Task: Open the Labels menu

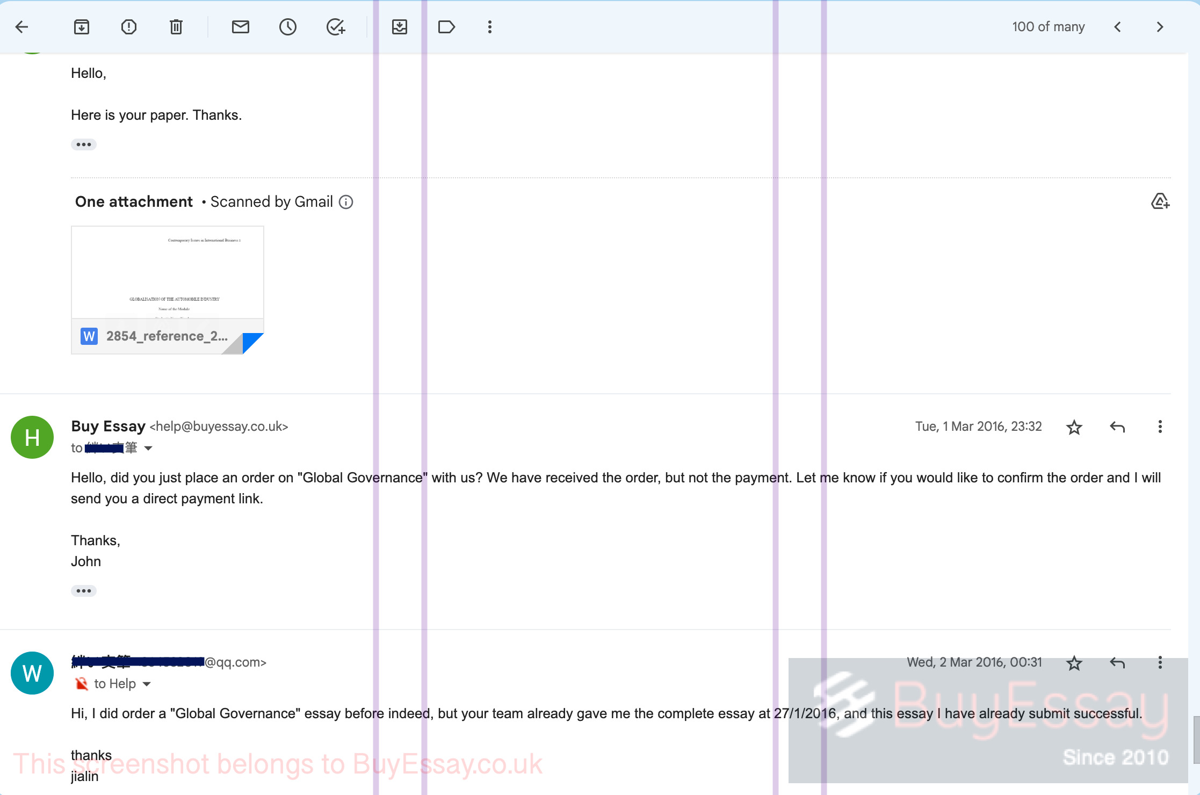Action: tap(446, 27)
